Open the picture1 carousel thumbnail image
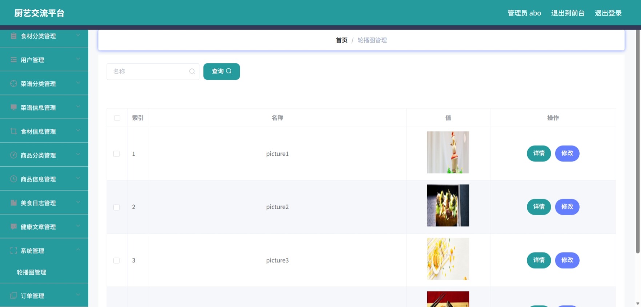641x307 pixels. pos(448,152)
